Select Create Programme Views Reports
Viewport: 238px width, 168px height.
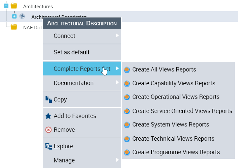point(176,152)
